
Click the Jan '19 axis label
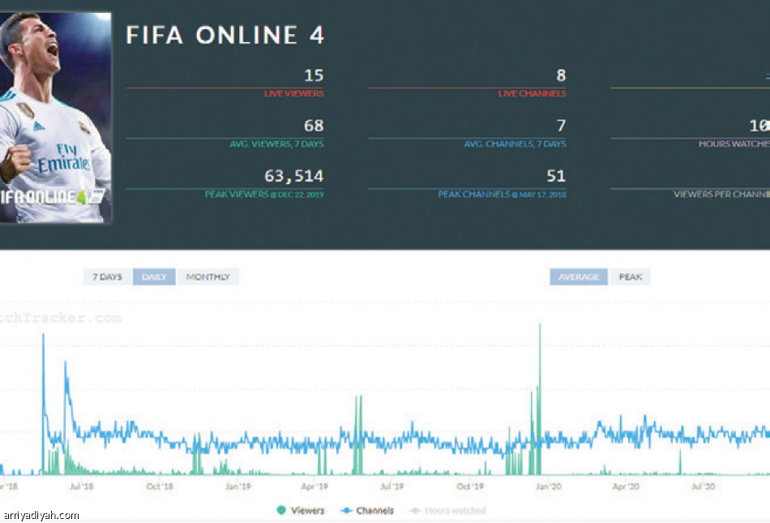237,487
